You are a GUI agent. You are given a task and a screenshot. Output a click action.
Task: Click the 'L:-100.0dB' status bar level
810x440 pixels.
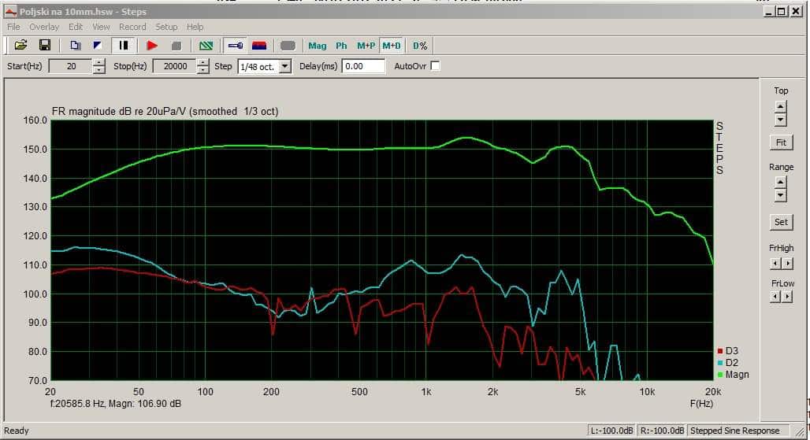click(611, 431)
